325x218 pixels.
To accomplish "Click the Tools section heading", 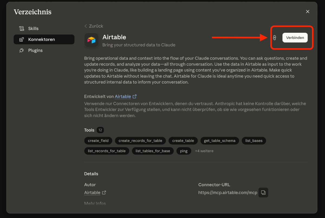I will tap(89, 130).
